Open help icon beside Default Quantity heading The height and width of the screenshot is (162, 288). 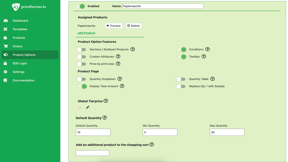[104, 117]
